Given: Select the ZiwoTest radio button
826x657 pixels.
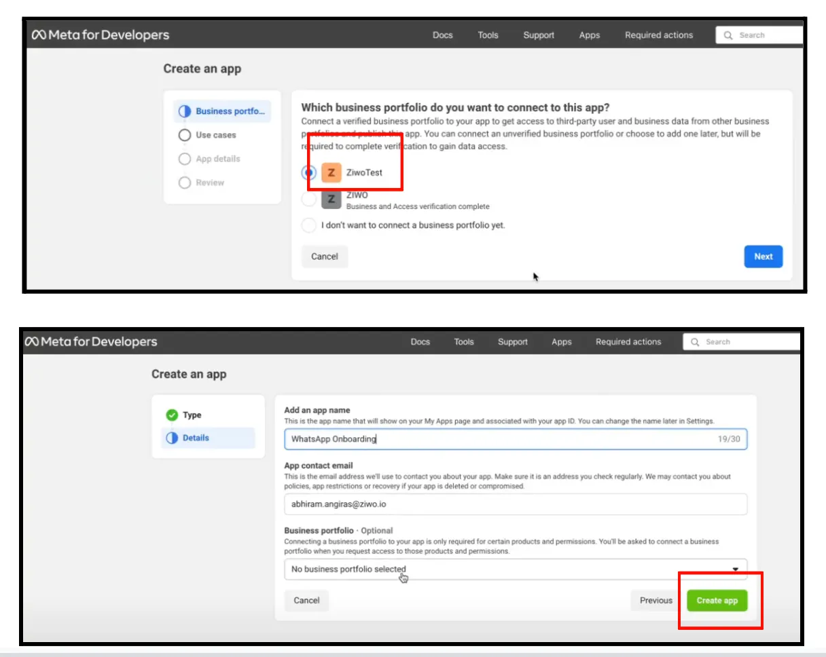Looking at the screenshot, I should [x=308, y=172].
